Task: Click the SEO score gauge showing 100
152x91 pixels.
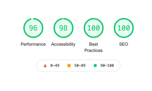Action: point(124,28)
